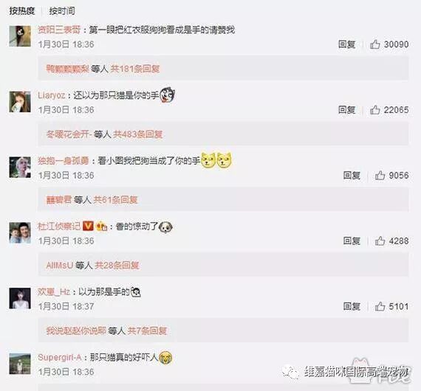Click the husky emoji in Liaryoz's comment
This screenshot has height=391, width=421.
(168, 95)
